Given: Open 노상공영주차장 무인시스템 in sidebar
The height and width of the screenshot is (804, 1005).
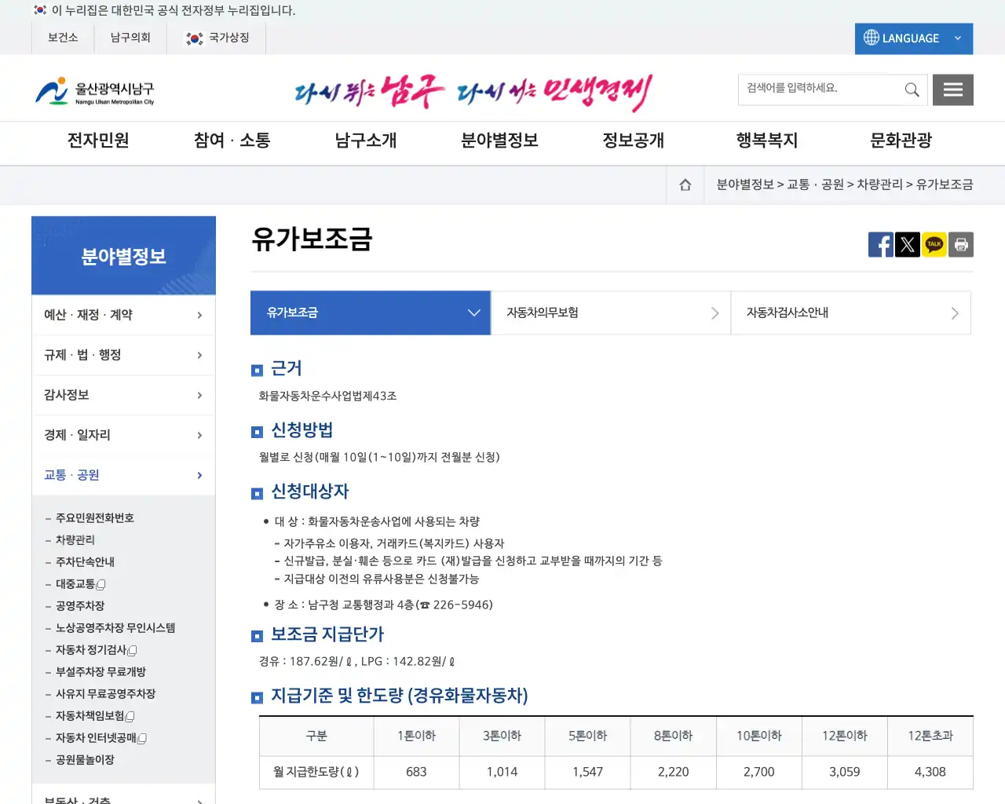Looking at the screenshot, I should [x=115, y=628].
